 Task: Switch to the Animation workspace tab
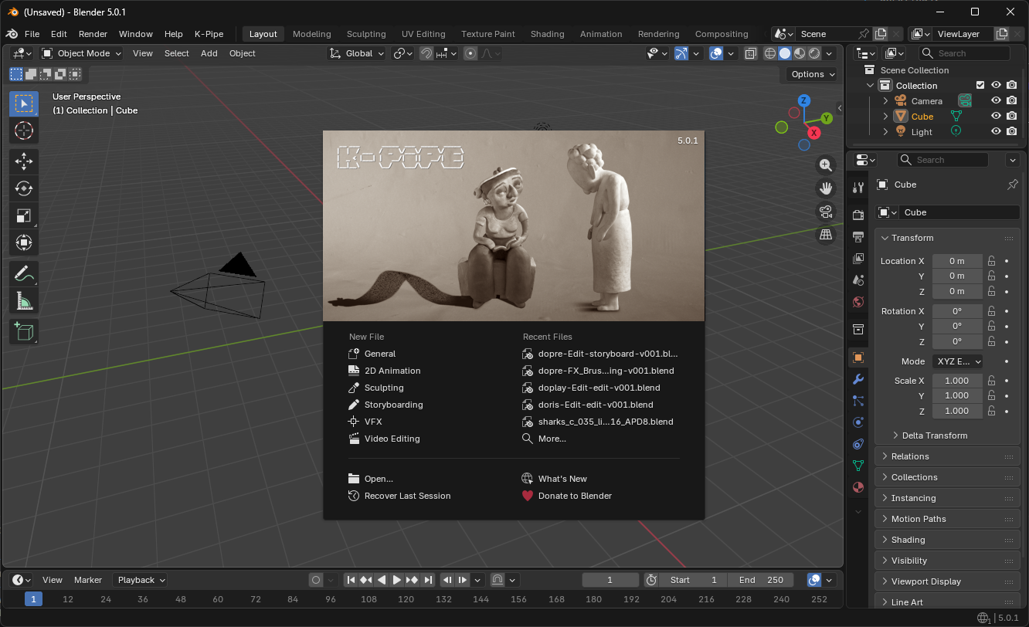[x=601, y=34]
